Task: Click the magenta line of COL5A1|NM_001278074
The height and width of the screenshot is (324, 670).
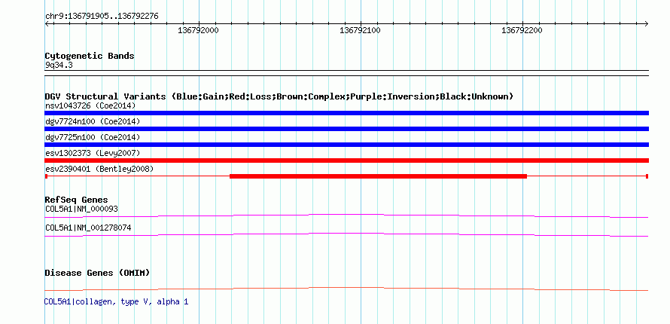Action: pyautogui.click(x=346, y=234)
